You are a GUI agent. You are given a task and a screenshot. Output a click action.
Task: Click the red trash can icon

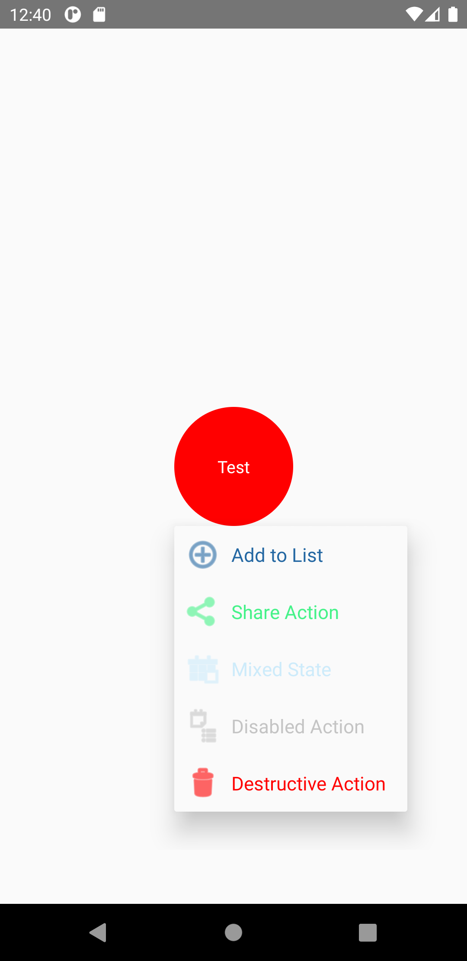[x=202, y=783]
